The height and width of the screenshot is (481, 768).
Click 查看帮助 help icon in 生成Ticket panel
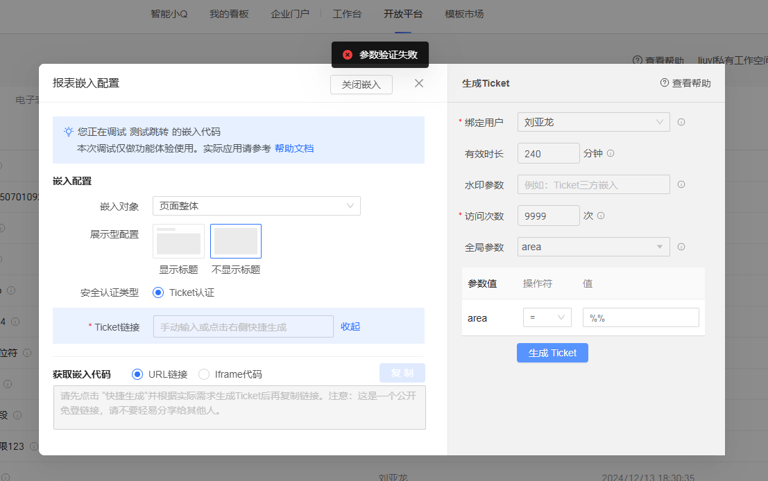[x=665, y=83]
